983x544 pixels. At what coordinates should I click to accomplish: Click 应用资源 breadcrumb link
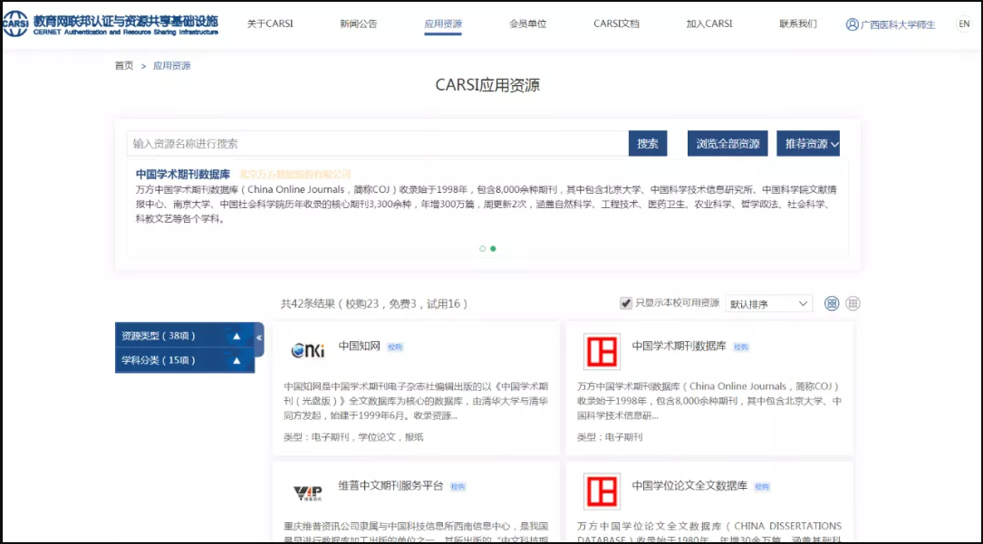(x=172, y=66)
